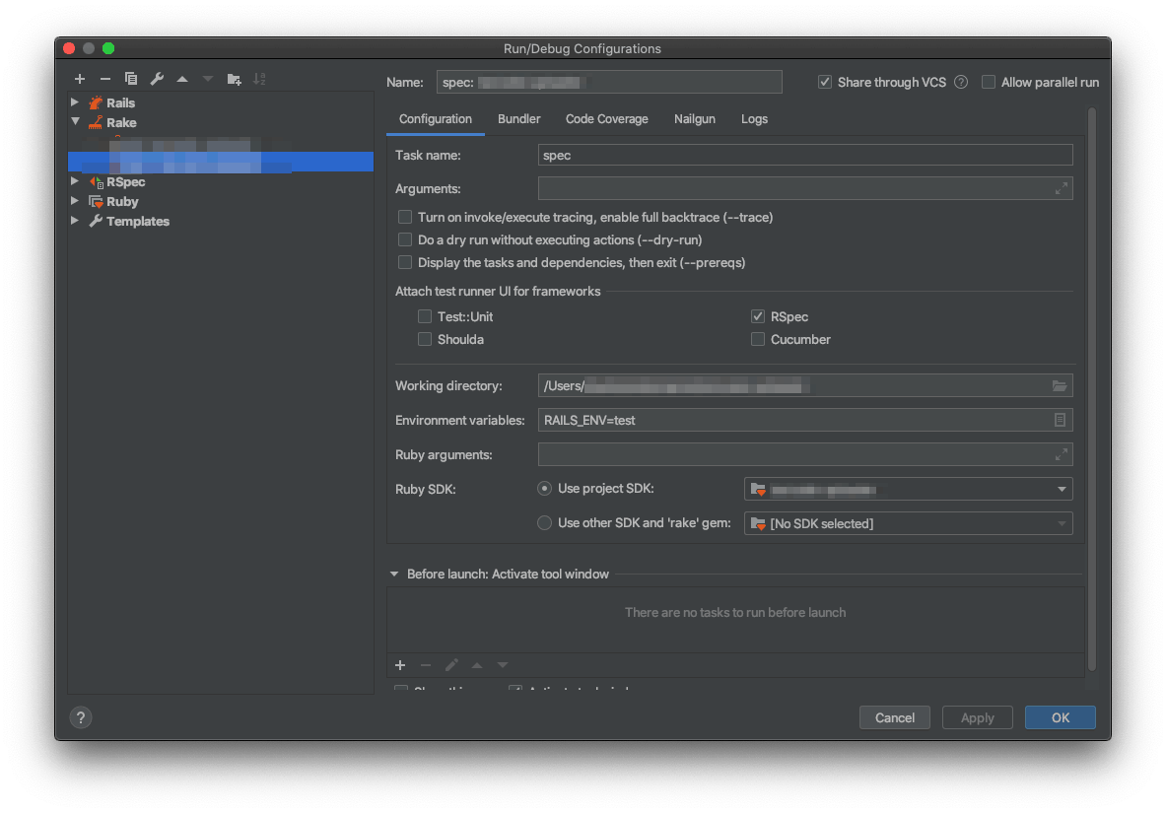Expand the Templates tree node
1166x813 pixels.
tap(74, 220)
